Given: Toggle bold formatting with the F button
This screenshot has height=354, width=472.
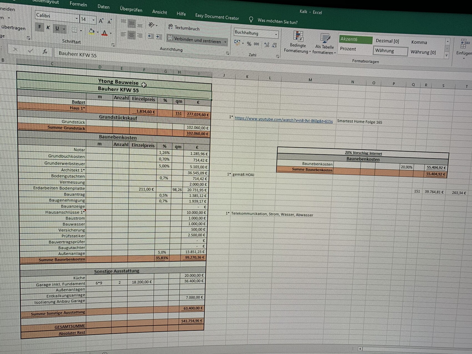Looking at the screenshot, I should click(x=40, y=27).
